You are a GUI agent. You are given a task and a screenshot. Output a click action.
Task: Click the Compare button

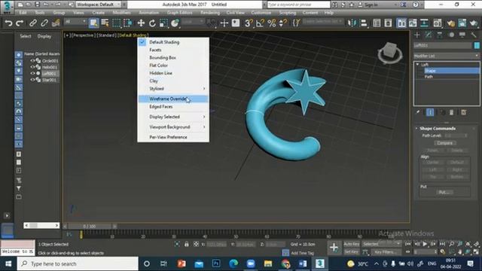tap(445, 143)
